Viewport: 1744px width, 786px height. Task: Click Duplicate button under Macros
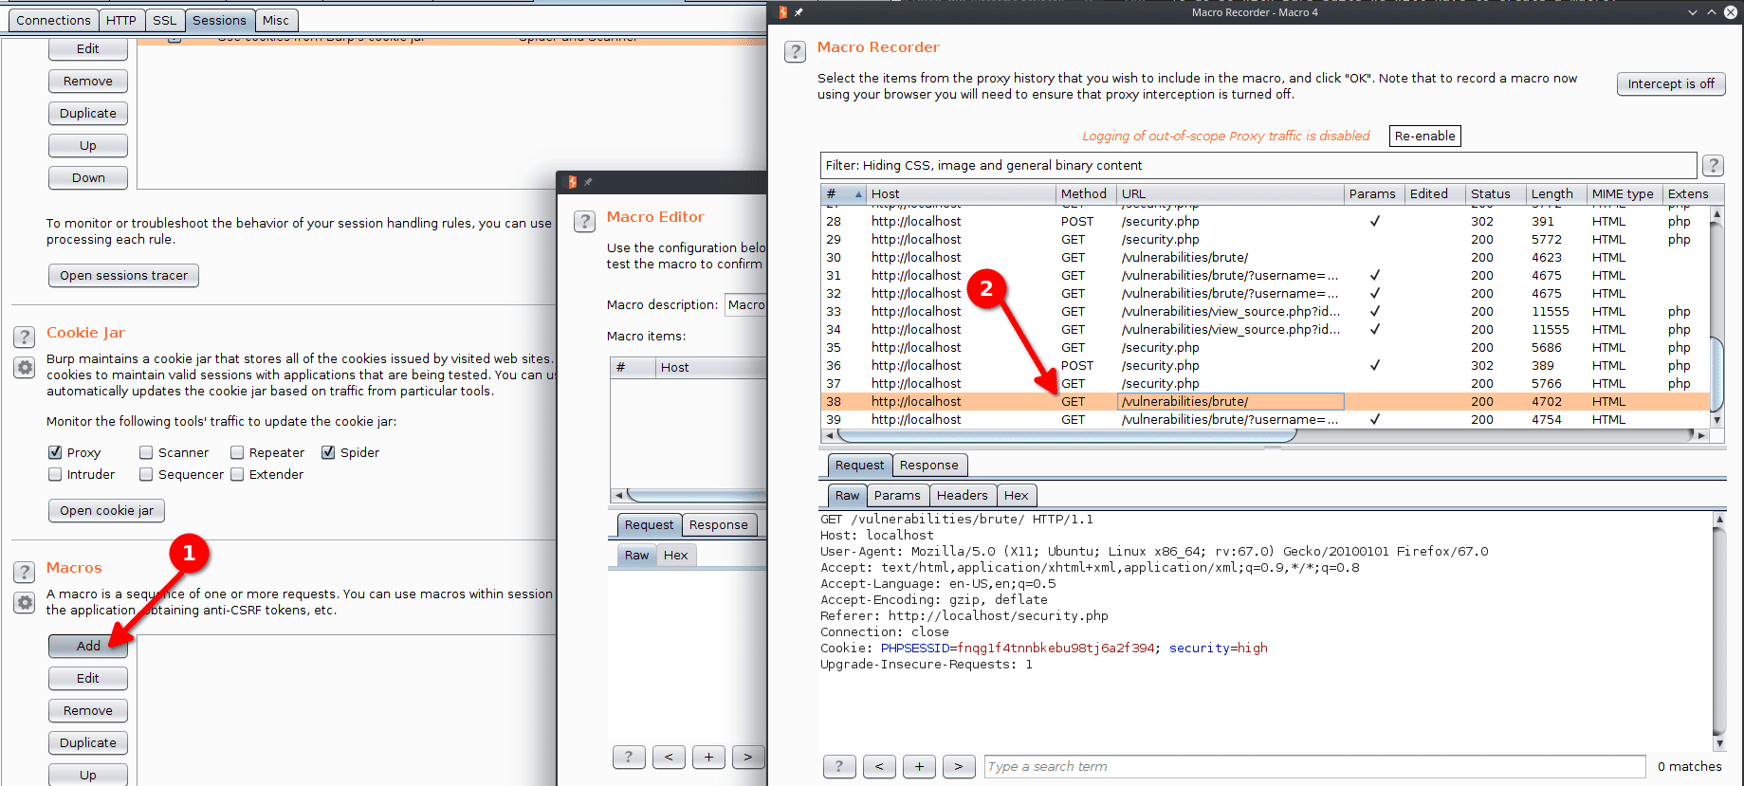tap(88, 742)
